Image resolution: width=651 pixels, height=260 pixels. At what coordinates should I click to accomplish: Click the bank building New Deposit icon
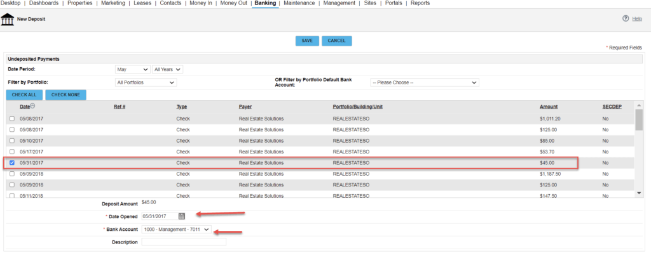point(7,20)
